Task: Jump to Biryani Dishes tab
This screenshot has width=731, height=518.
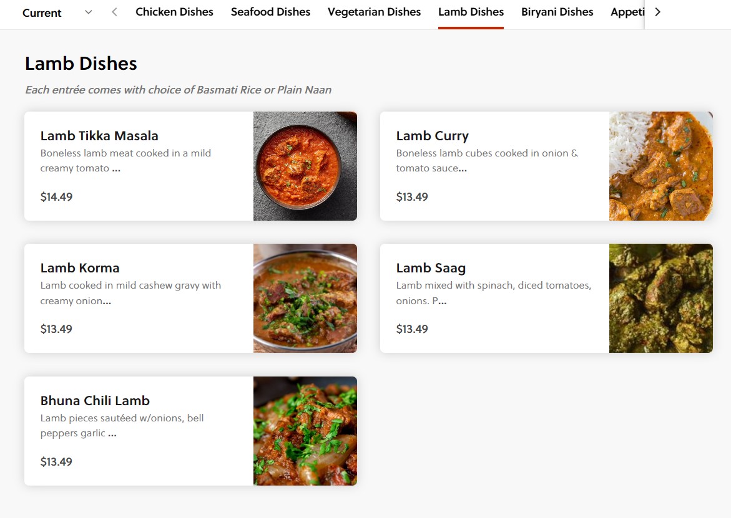Action: pyautogui.click(x=557, y=12)
